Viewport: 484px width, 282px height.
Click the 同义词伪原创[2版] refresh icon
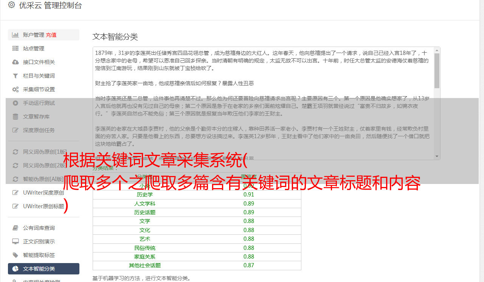pyautogui.click(x=16, y=165)
